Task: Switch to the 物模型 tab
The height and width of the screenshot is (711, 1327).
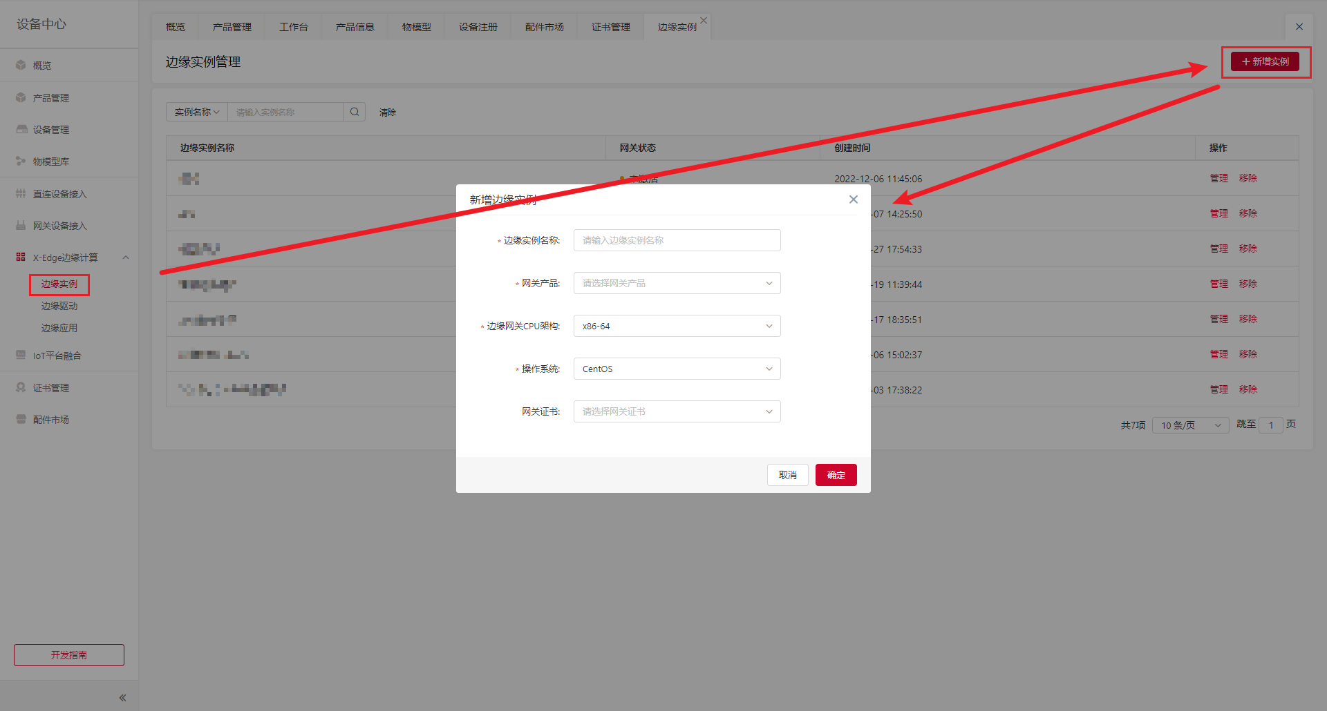Action: pos(416,27)
